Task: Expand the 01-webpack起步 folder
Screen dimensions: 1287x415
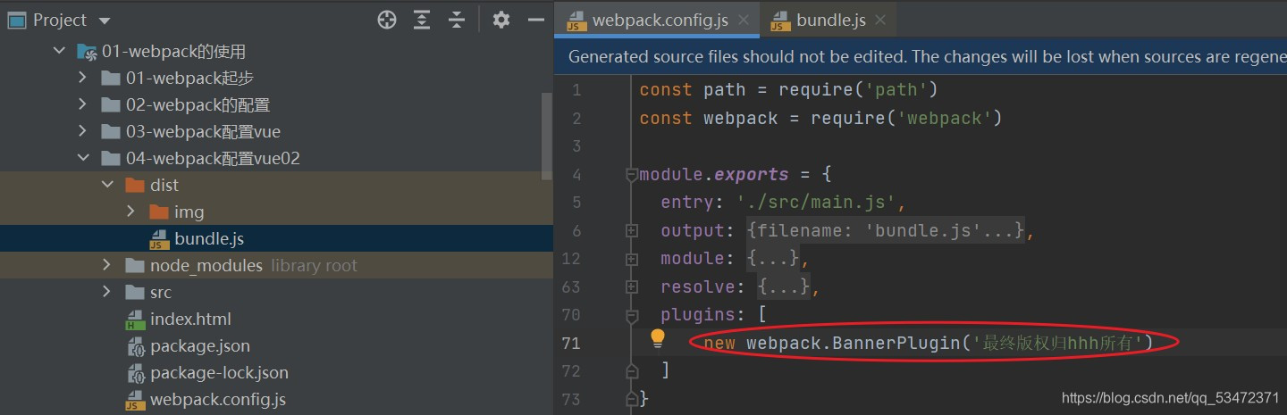Action: [x=83, y=79]
